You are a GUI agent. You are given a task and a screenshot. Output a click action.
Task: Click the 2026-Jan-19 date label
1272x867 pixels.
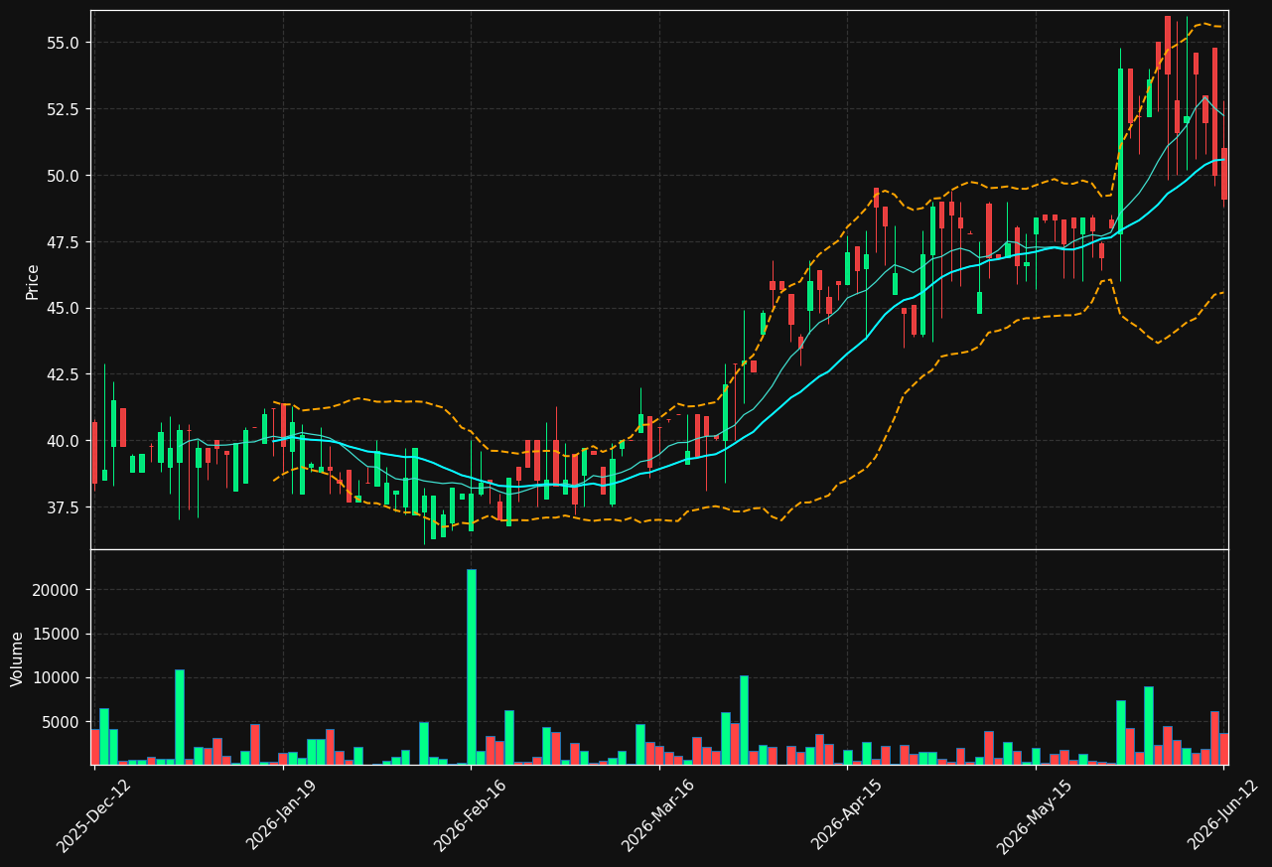283,814
